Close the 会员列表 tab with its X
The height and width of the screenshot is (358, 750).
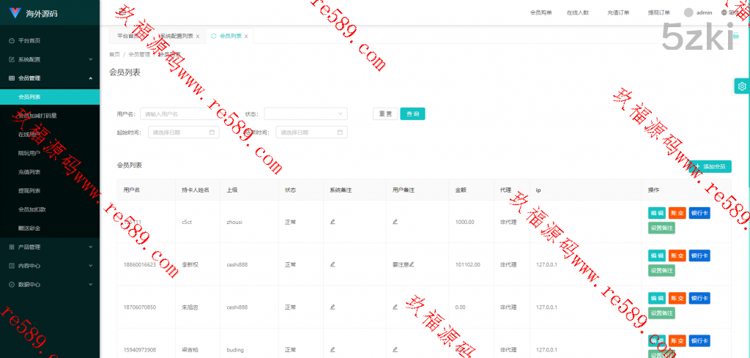(246, 36)
